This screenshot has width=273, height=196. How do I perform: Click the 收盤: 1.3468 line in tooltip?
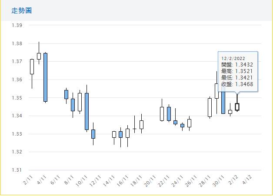coord(237,84)
